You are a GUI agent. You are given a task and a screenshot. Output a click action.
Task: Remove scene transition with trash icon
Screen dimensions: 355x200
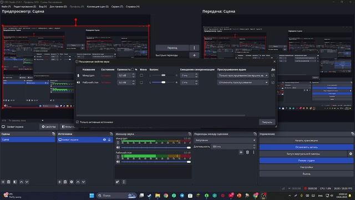point(247,152)
